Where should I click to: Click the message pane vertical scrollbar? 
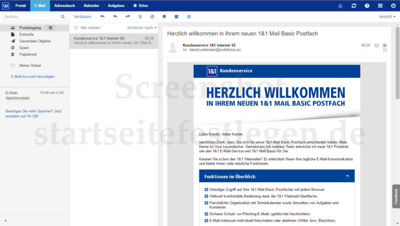397,63
